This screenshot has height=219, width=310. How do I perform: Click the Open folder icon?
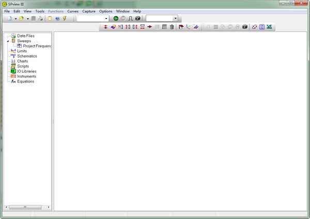[21, 19]
